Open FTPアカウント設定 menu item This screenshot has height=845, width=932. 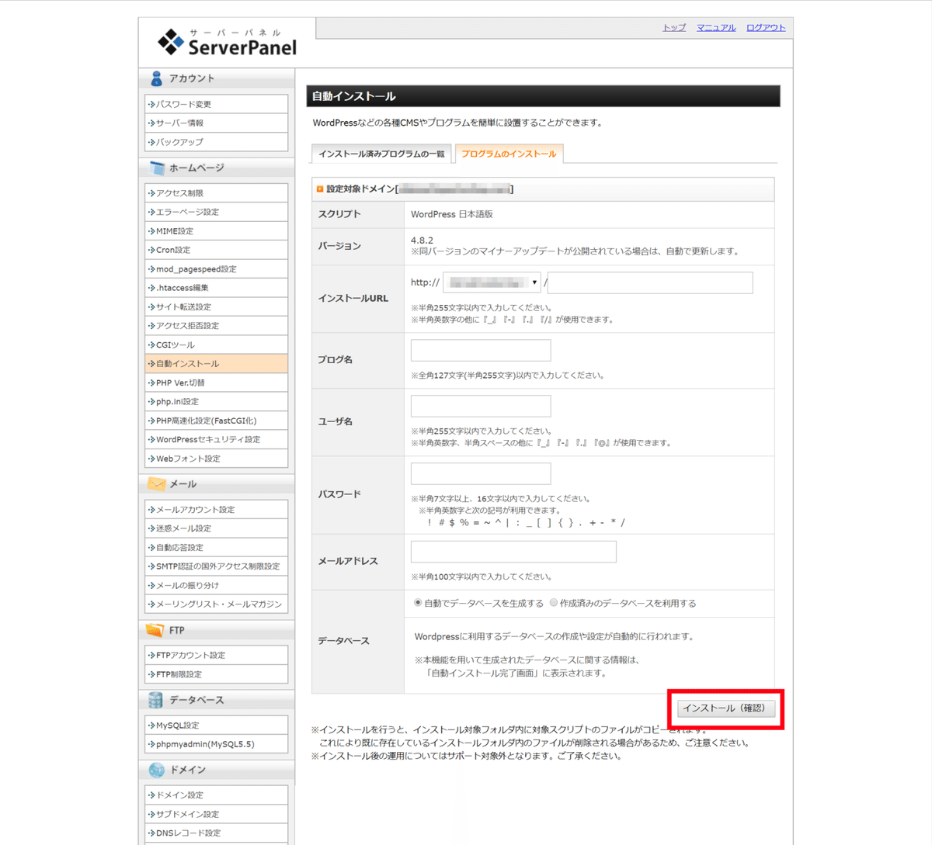[216, 655]
